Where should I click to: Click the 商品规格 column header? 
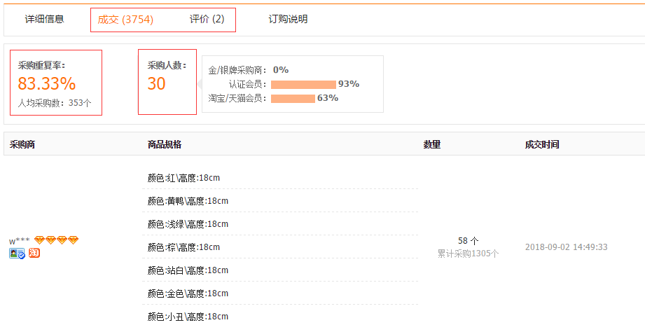165,144
